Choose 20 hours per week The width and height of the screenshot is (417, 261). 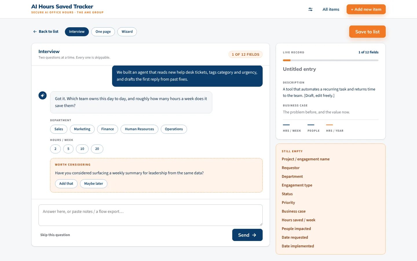point(97,149)
